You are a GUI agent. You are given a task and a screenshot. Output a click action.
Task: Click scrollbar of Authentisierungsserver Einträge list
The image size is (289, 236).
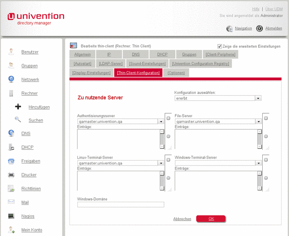[162, 139]
